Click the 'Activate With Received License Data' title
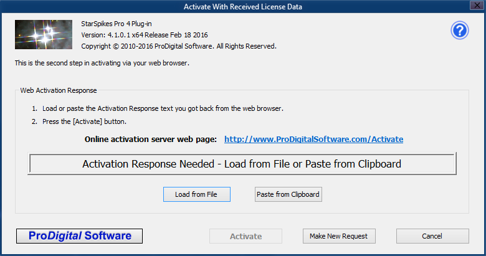Viewport: 486px width, 256px height. pos(243,6)
